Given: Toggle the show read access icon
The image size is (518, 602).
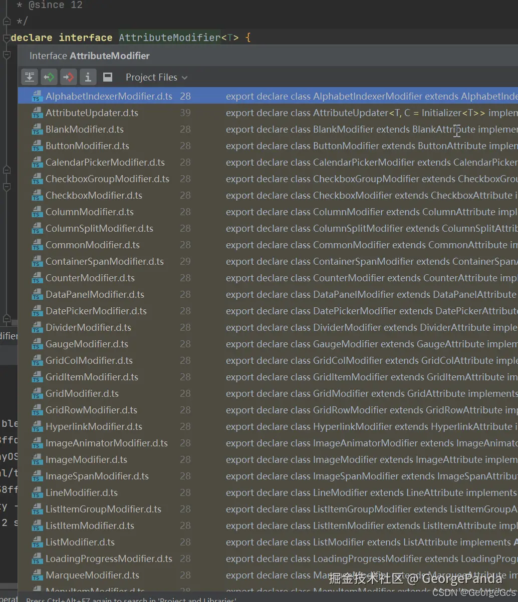Looking at the screenshot, I should (x=49, y=77).
